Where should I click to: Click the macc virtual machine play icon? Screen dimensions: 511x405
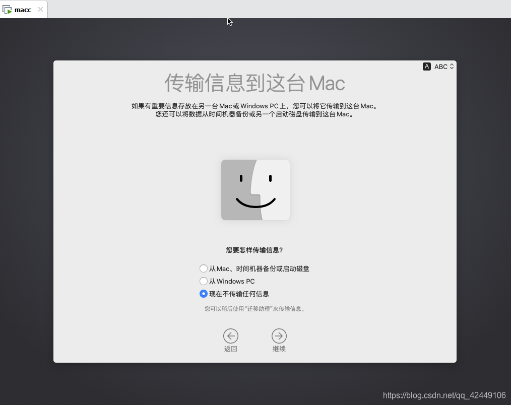tap(7, 10)
